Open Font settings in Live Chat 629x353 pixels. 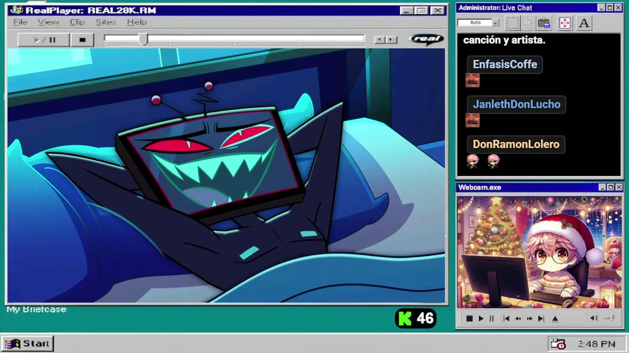pyautogui.click(x=584, y=23)
